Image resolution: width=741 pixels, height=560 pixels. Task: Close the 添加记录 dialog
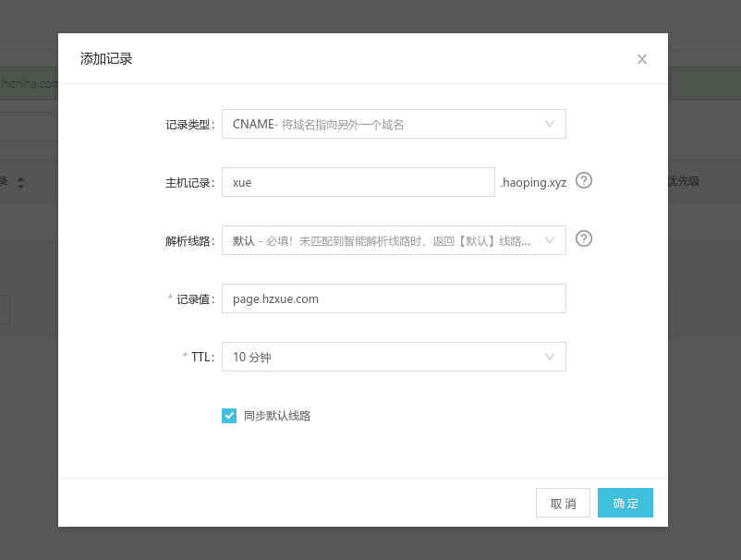point(642,59)
